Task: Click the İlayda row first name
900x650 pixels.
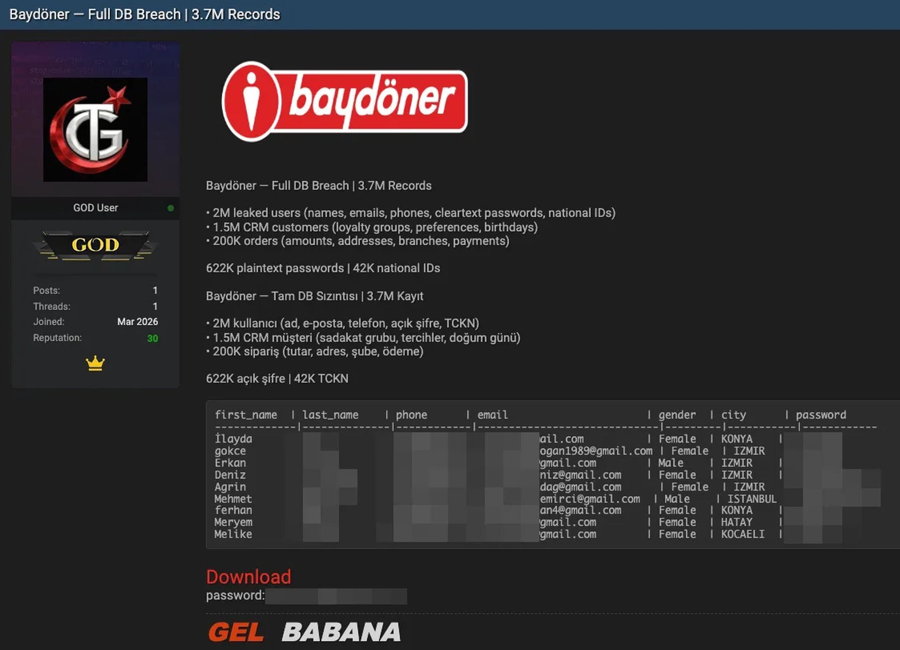Action: pyautogui.click(x=233, y=439)
